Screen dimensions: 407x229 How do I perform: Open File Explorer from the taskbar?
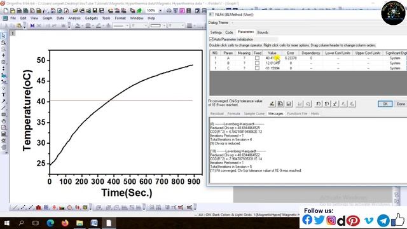tap(79, 223)
